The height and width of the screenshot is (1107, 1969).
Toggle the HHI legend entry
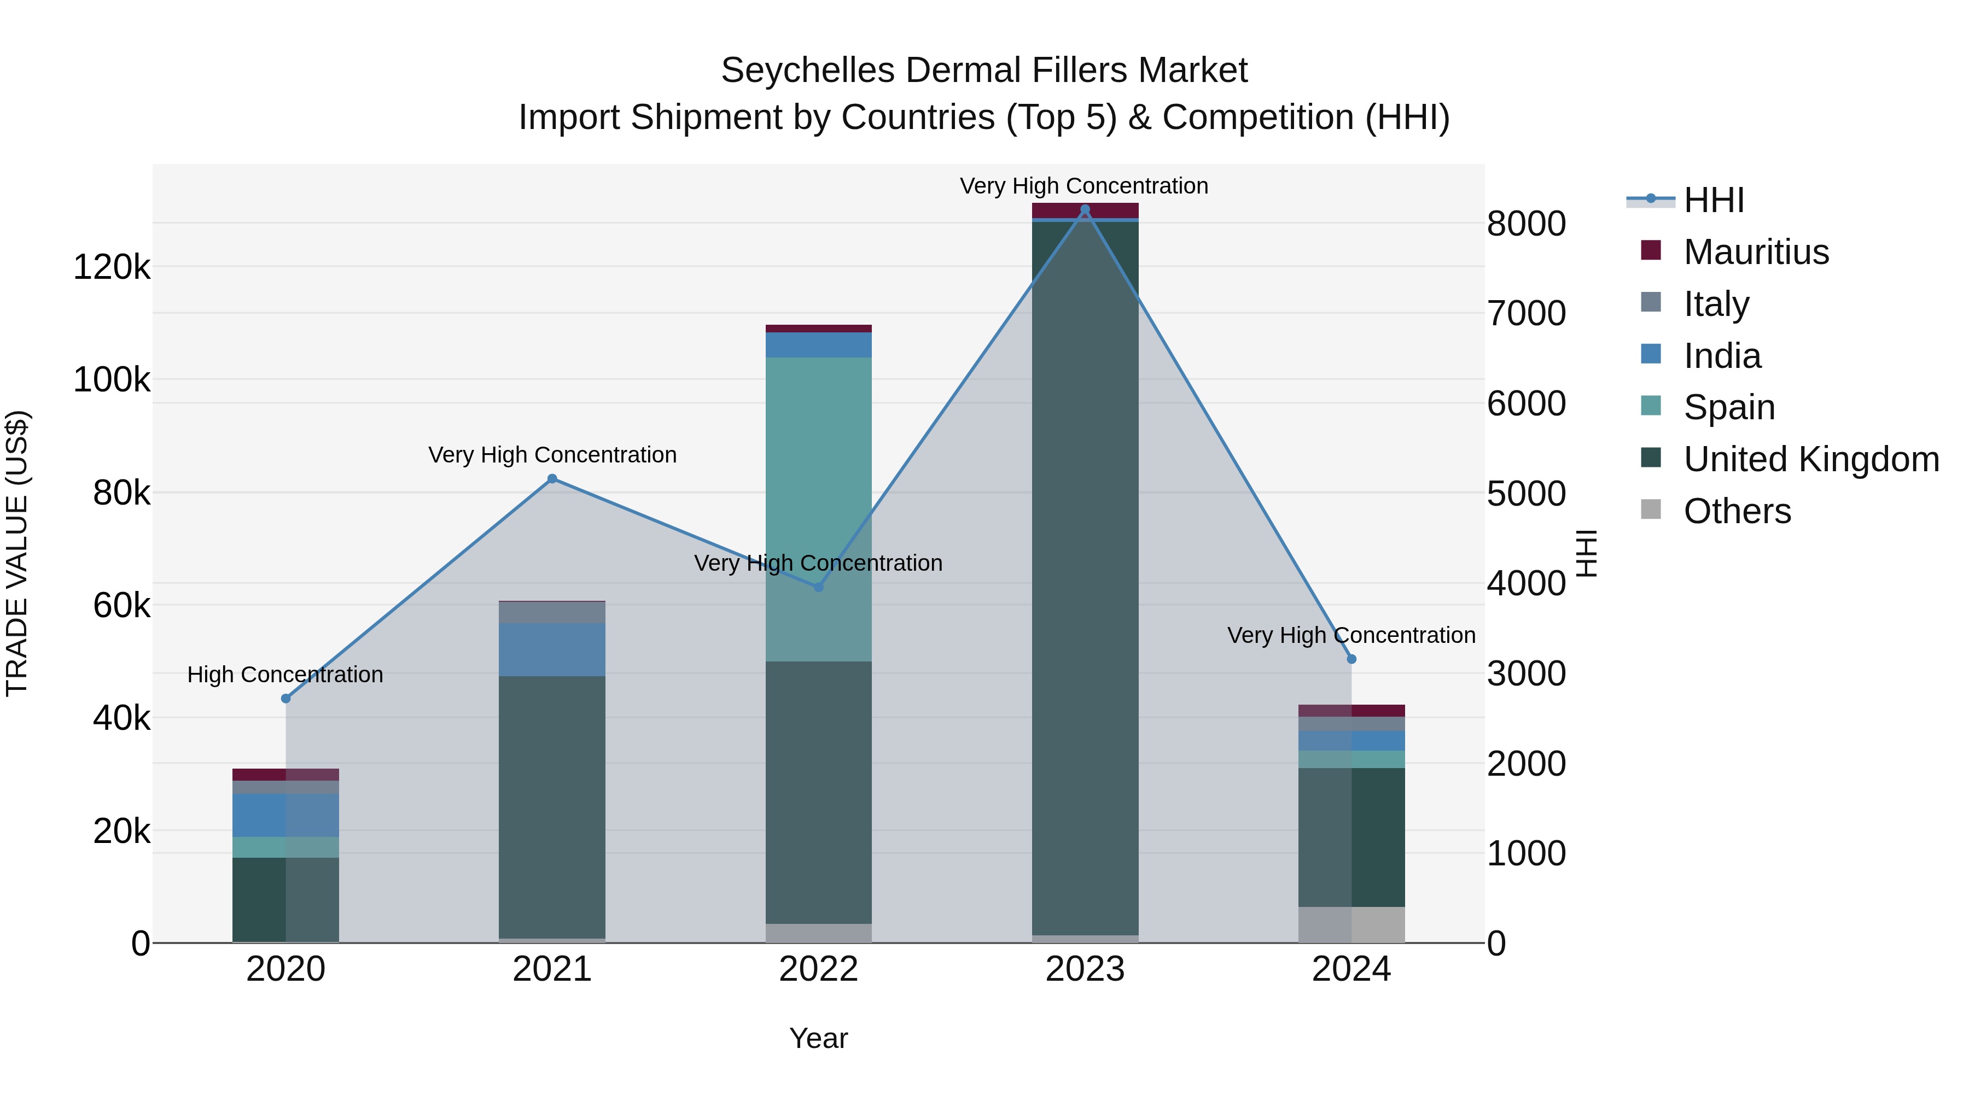[x=1686, y=200]
